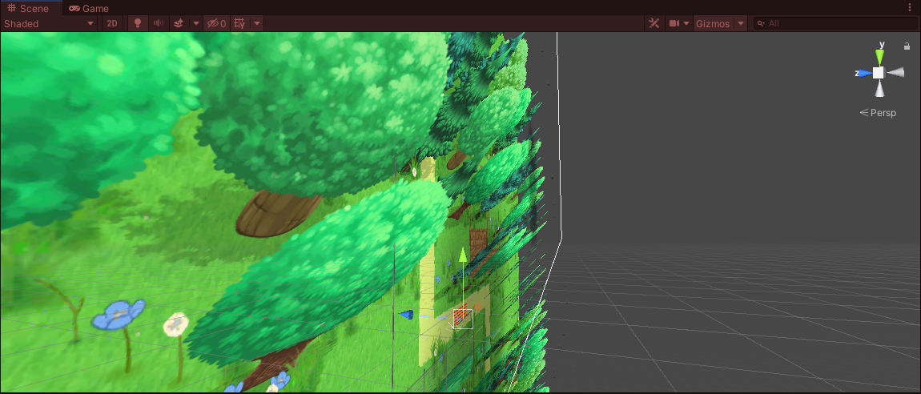
Task: Click gray bottom axis cone on gizmo
Action: click(879, 88)
